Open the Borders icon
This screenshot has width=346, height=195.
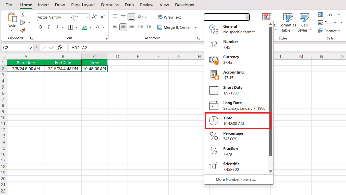coord(70,27)
